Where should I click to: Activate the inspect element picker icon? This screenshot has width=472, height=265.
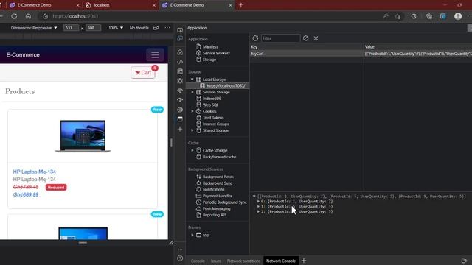[180, 30]
